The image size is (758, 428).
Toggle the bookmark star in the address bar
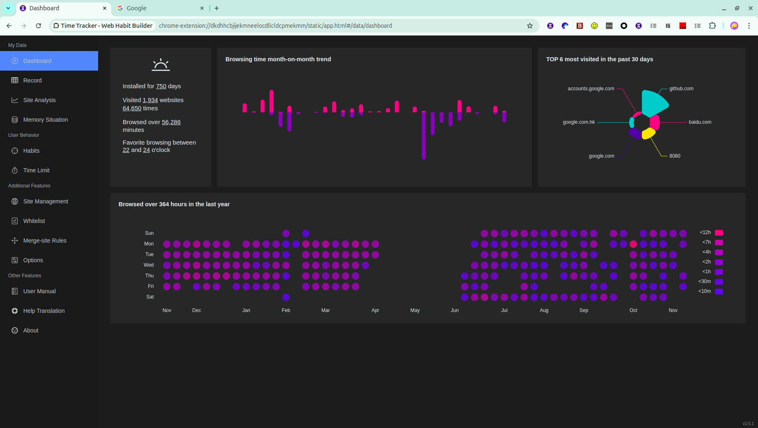point(529,25)
